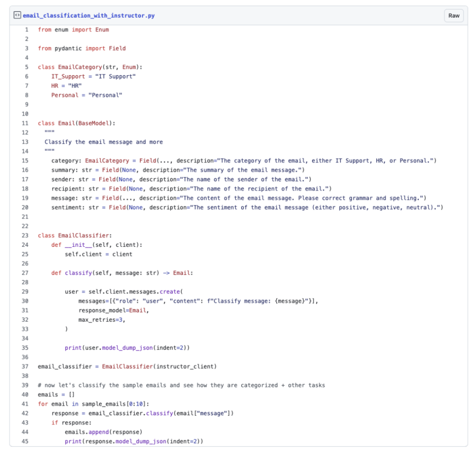Select line number 27 classify method
Screen dimensions: 476x451
tap(25, 273)
